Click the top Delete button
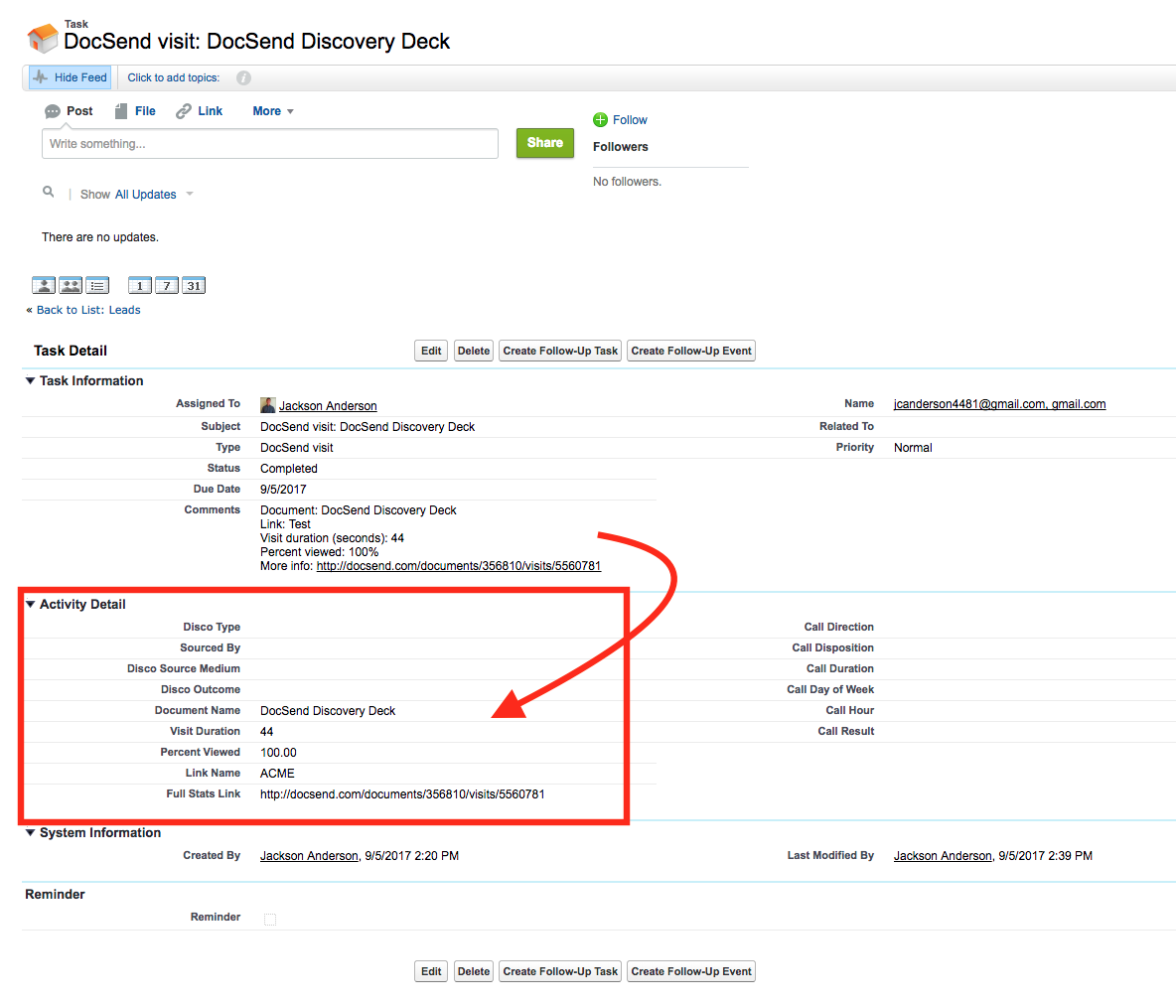The width and height of the screenshot is (1176, 1005). tap(474, 351)
